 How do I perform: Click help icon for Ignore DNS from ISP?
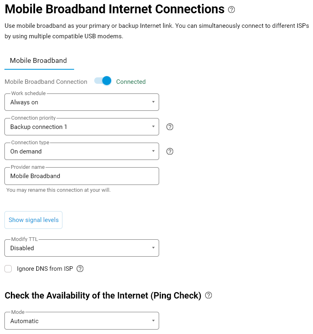click(x=80, y=269)
